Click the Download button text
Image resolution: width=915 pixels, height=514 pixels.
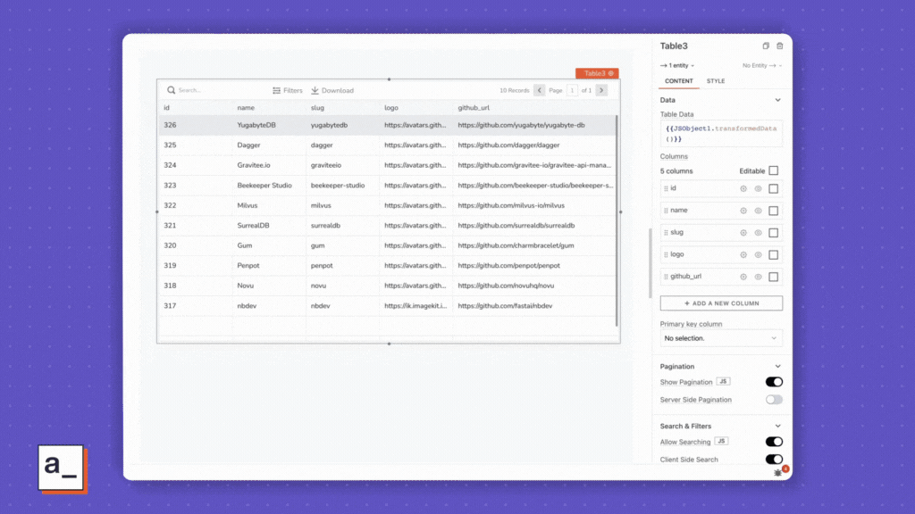click(x=337, y=90)
